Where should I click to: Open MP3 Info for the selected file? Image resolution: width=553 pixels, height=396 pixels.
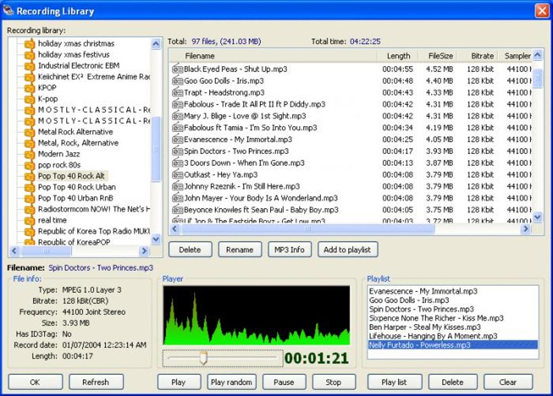[289, 250]
